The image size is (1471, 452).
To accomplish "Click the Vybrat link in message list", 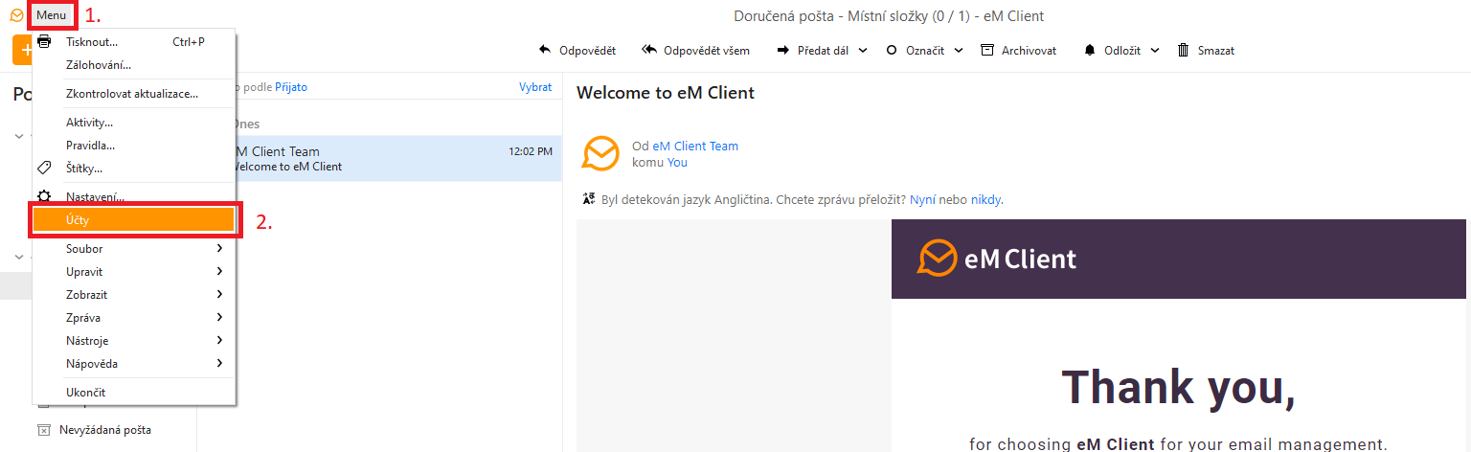I will click(535, 87).
